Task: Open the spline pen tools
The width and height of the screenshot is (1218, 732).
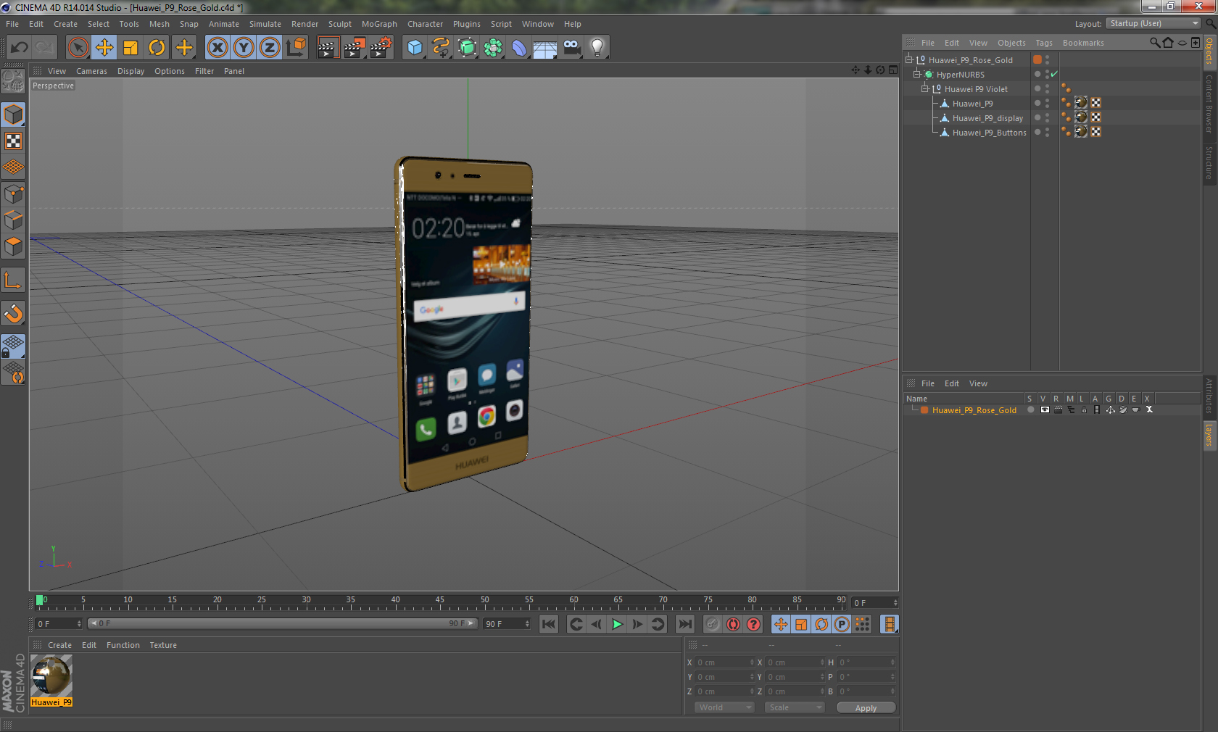Action: pyautogui.click(x=441, y=48)
